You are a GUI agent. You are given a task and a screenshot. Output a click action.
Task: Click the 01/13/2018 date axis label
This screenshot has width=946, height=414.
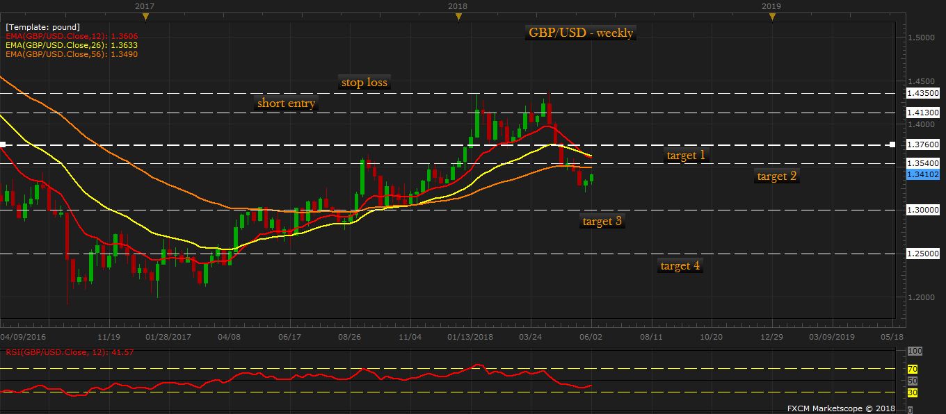click(470, 336)
